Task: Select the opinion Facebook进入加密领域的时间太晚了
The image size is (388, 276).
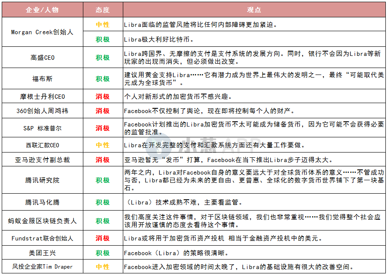Action: pos(239,267)
